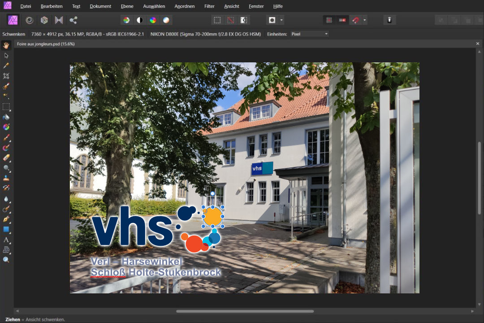This screenshot has height=323, width=484.
Task: Open the Hilfe menu
Action: (278, 6)
